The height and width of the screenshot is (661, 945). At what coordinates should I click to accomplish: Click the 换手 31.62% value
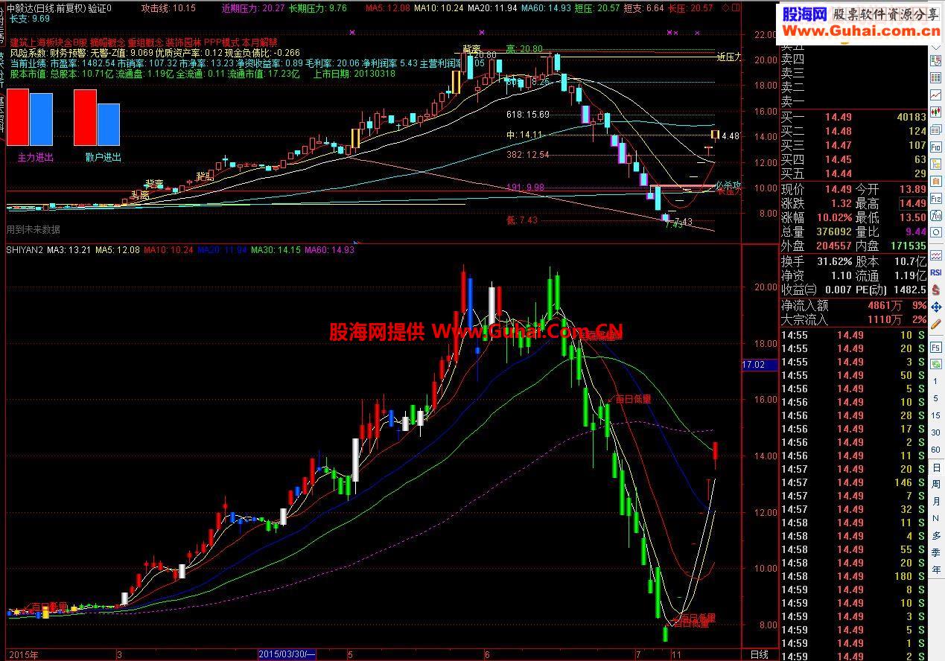coord(835,261)
